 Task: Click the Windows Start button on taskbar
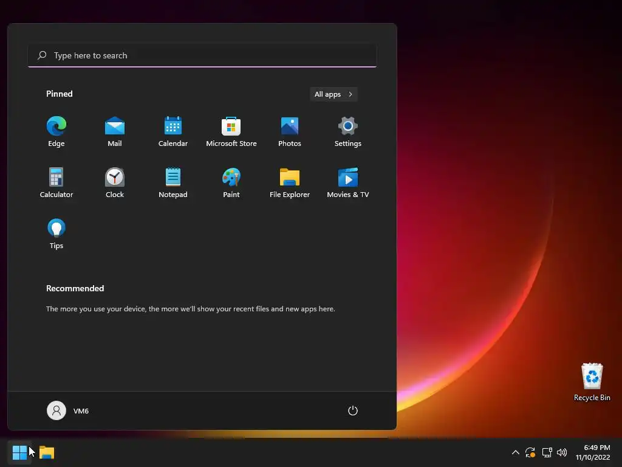pos(19,452)
